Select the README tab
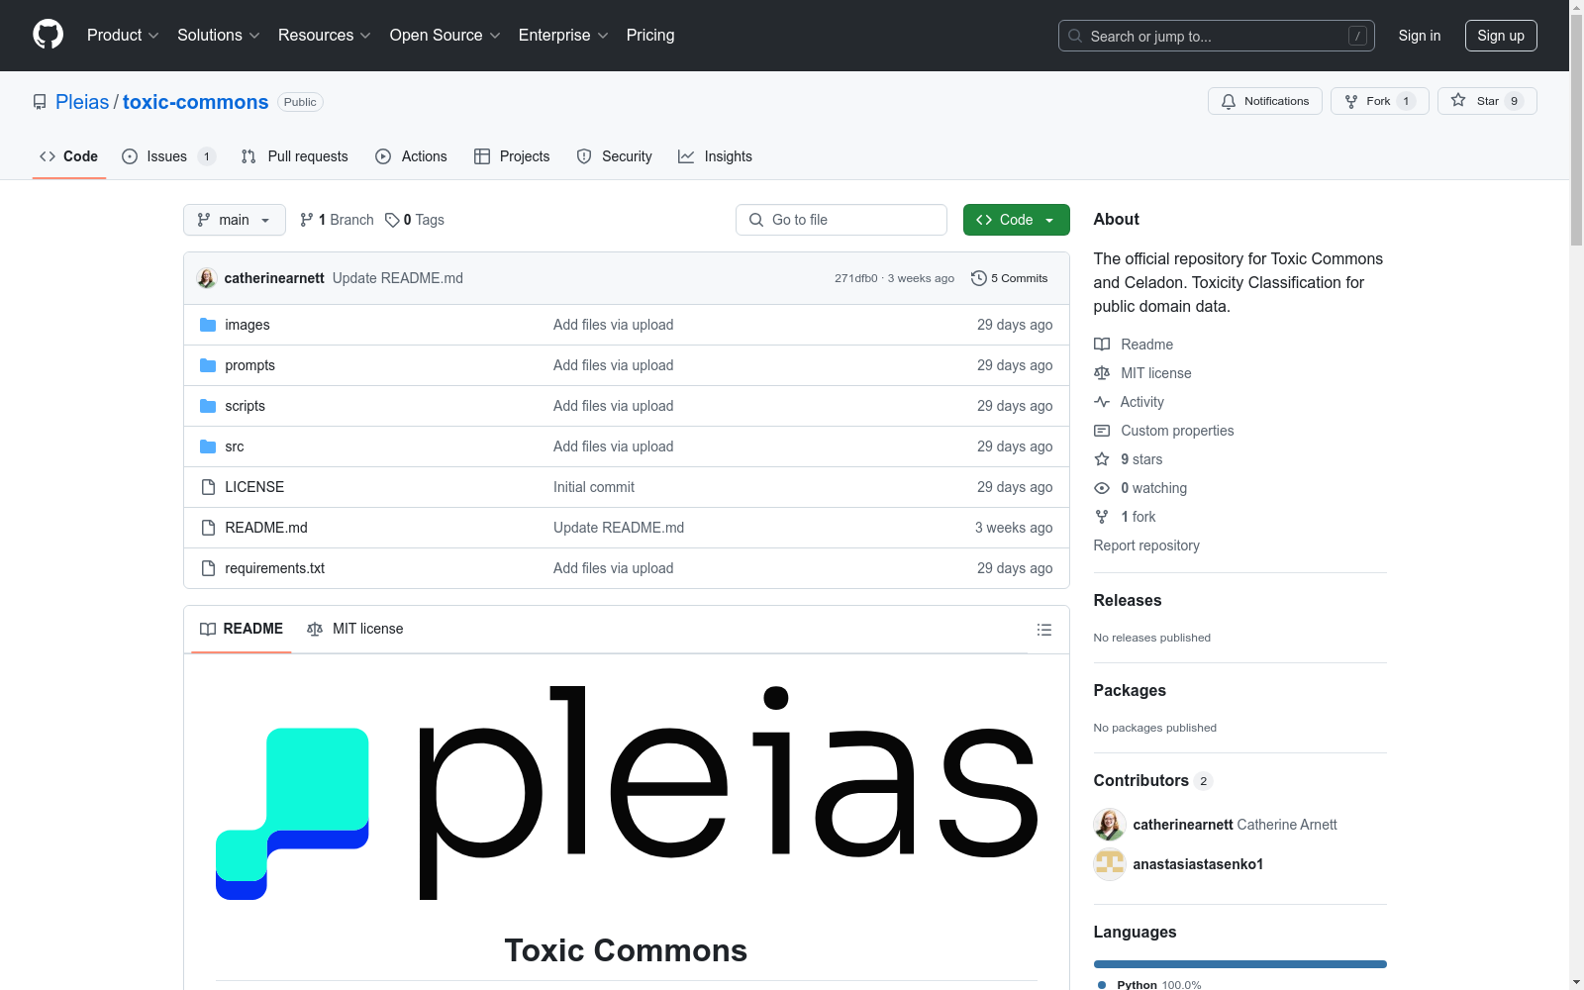The image size is (1584, 990). (242, 629)
